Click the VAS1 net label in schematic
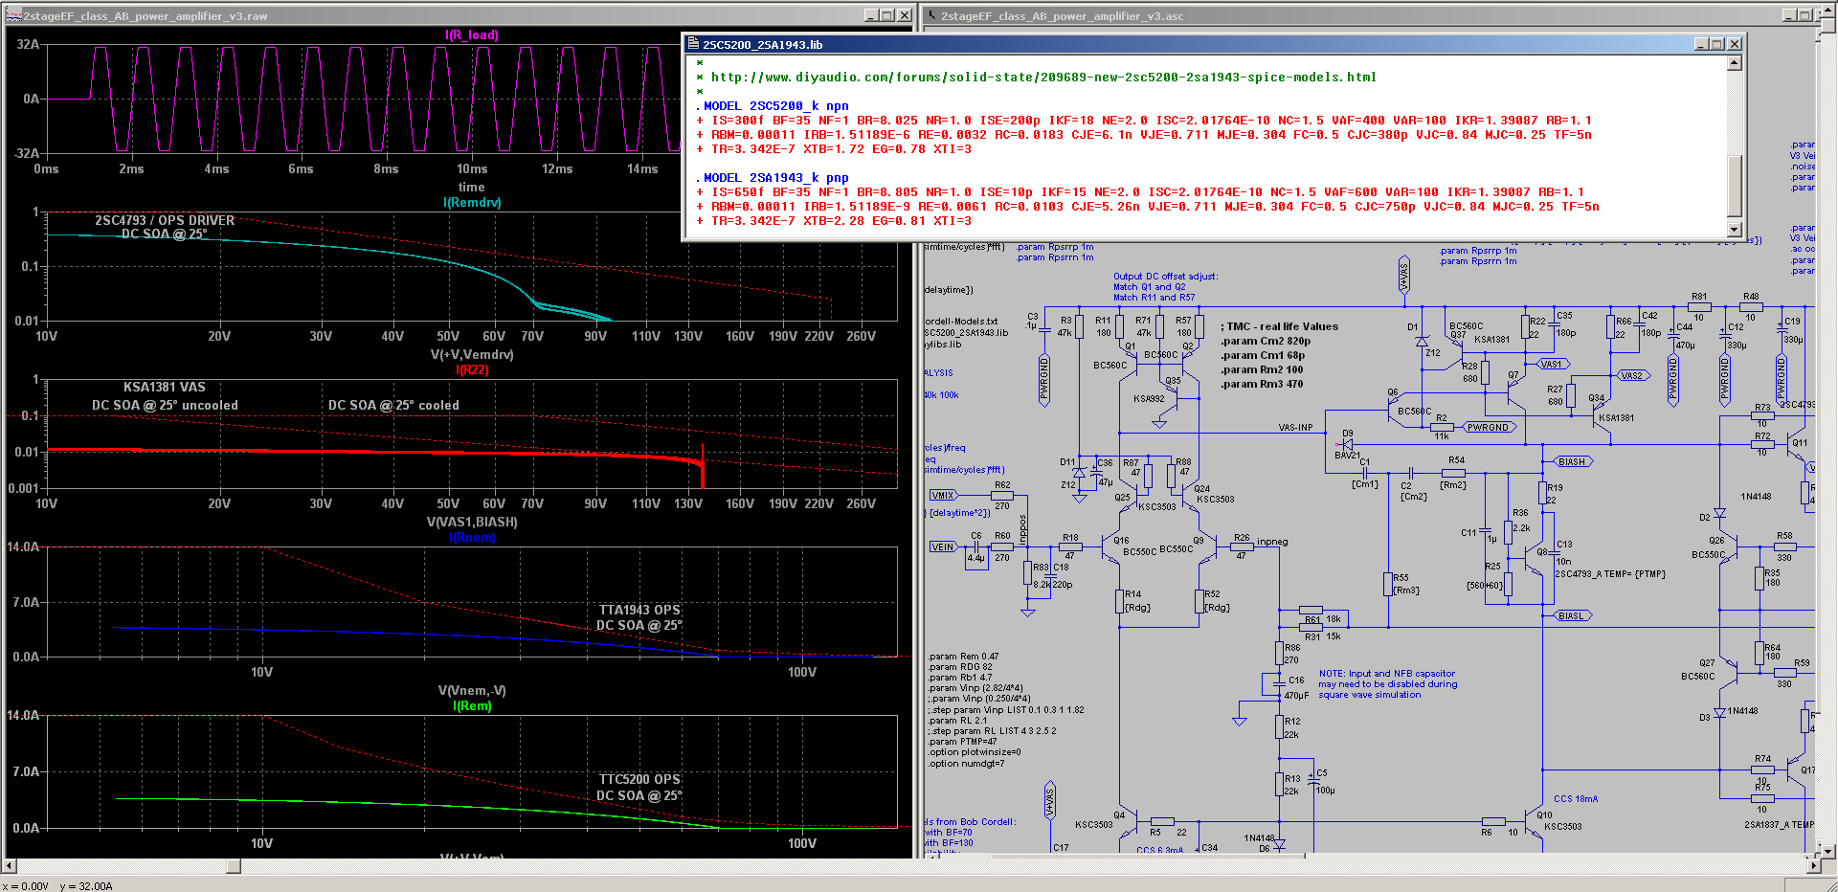The height and width of the screenshot is (892, 1838). 1552,365
